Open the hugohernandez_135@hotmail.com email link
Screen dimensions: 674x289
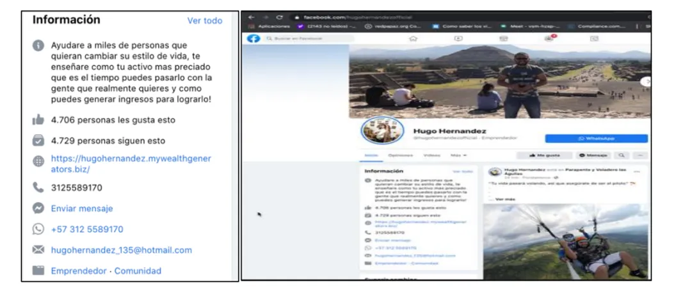pyautogui.click(x=121, y=250)
